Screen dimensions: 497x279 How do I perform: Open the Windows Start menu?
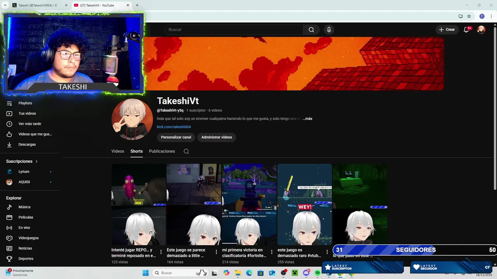(x=146, y=273)
